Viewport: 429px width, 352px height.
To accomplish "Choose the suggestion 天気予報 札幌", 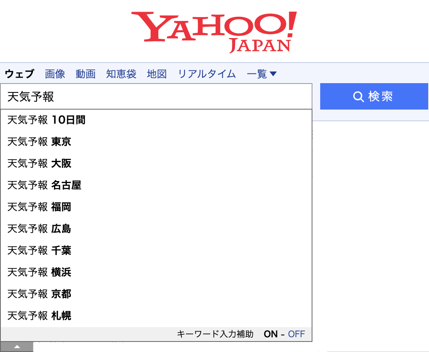I will (x=156, y=316).
